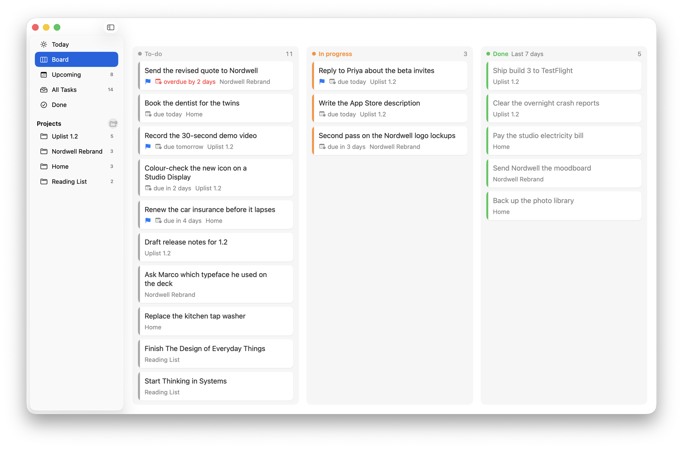The width and height of the screenshot is (683, 449).
Task: Click the Projects section header
Action: pos(49,124)
